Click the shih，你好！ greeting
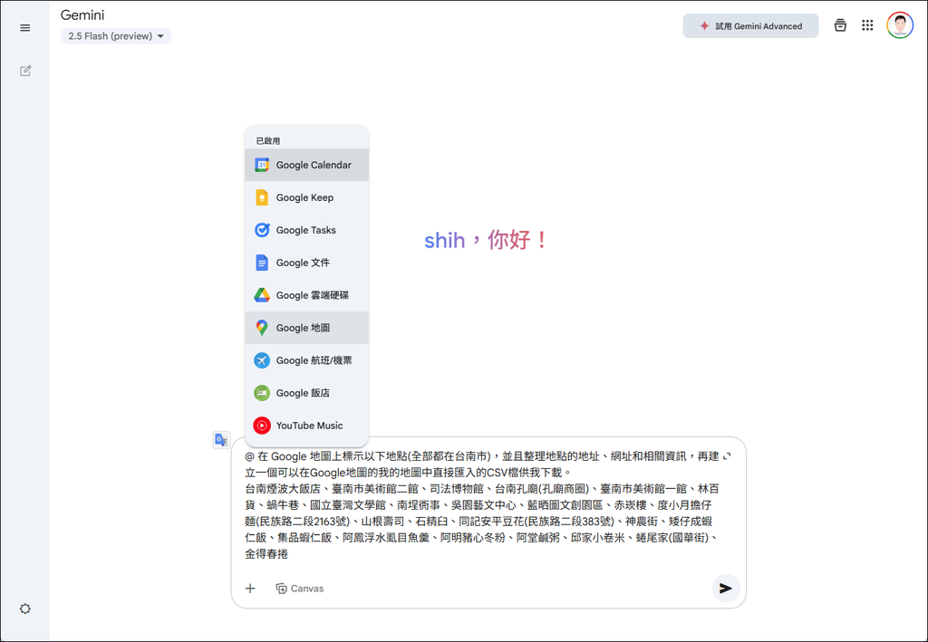The height and width of the screenshot is (642, 928). pyautogui.click(x=487, y=240)
